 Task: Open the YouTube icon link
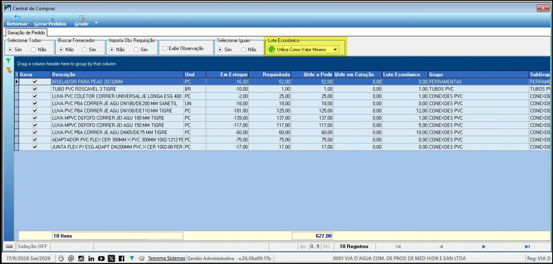101,259
